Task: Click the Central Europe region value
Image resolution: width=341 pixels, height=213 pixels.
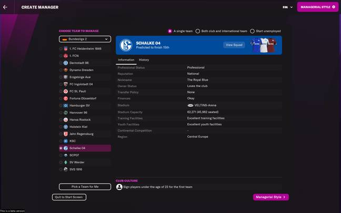Action: (x=198, y=137)
